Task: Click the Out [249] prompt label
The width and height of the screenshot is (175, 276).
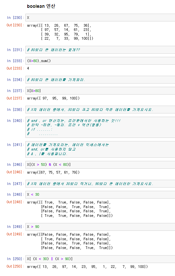Action: point(15,234)
